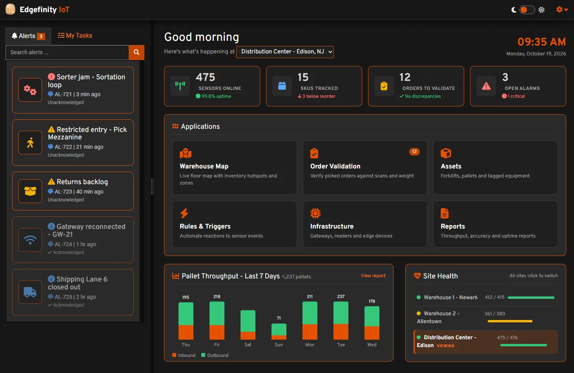Open the orange settings gear dropdown
The width and height of the screenshot is (574, 373).
coord(562,9)
